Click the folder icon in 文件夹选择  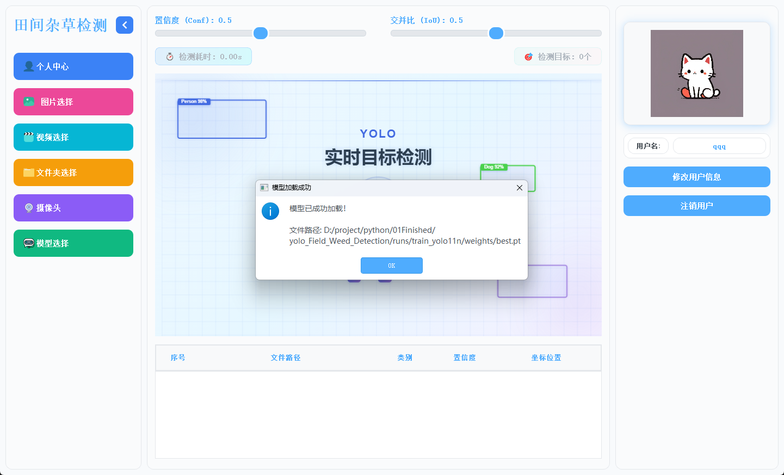[29, 172]
